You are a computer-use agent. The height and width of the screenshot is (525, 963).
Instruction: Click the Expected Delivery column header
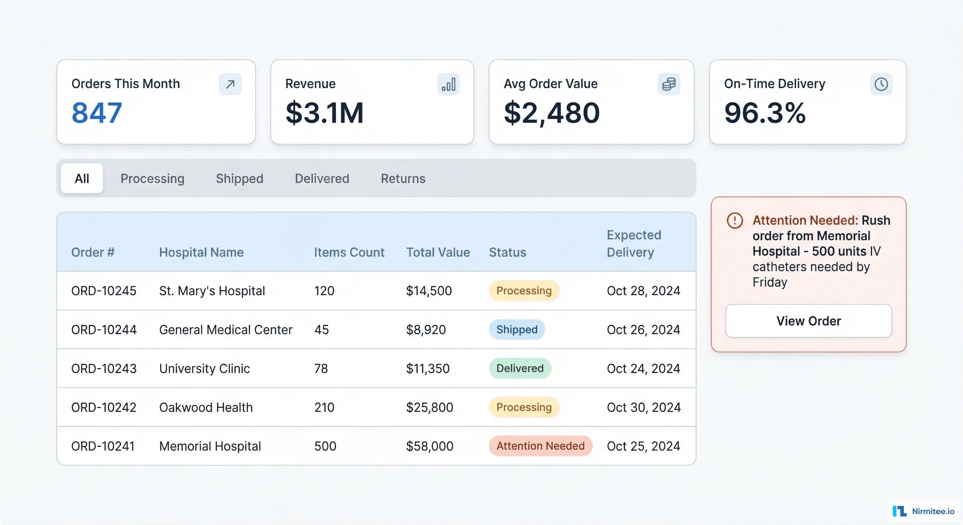point(634,243)
